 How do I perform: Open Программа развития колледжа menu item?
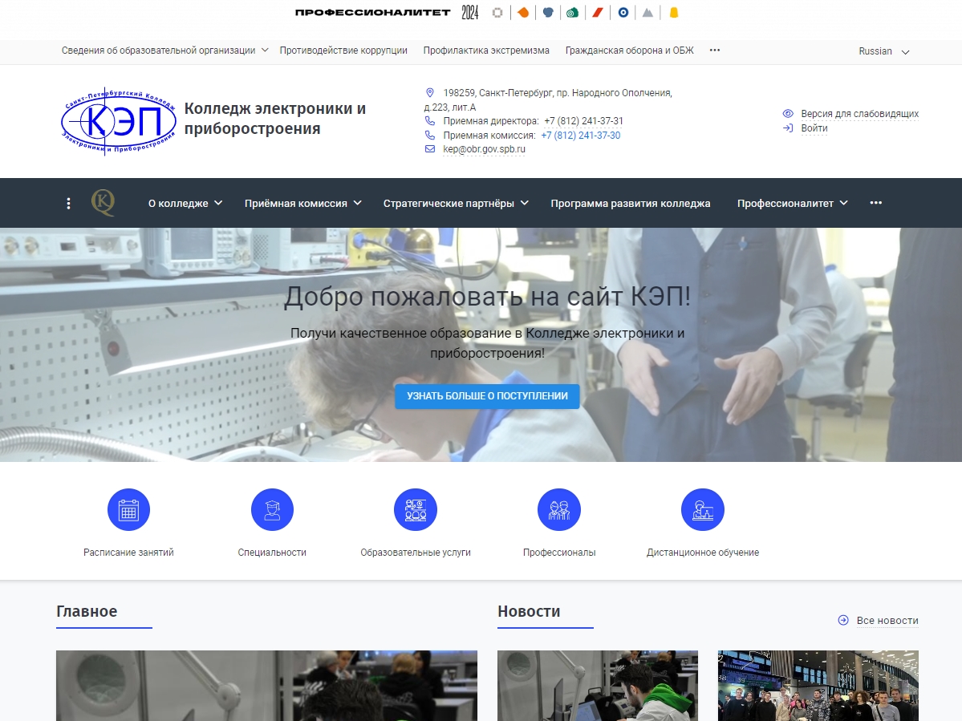pos(630,204)
